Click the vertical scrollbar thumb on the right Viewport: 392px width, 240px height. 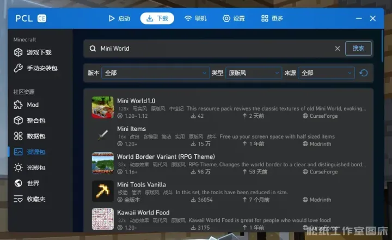coord(382,46)
